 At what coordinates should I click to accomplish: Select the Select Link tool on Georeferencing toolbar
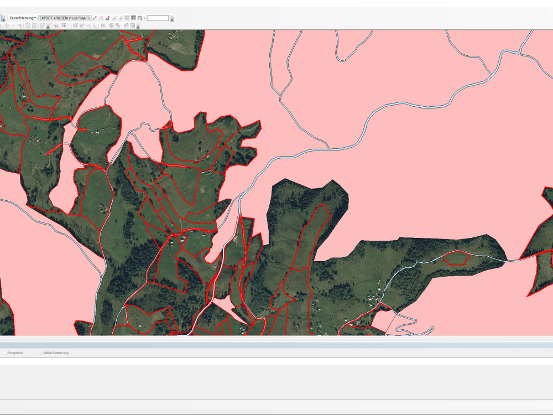[101, 18]
